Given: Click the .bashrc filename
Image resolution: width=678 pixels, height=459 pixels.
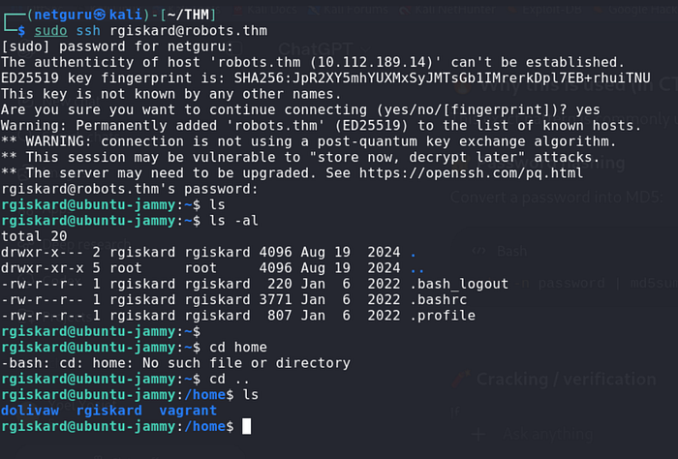Looking at the screenshot, I should [439, 299].
